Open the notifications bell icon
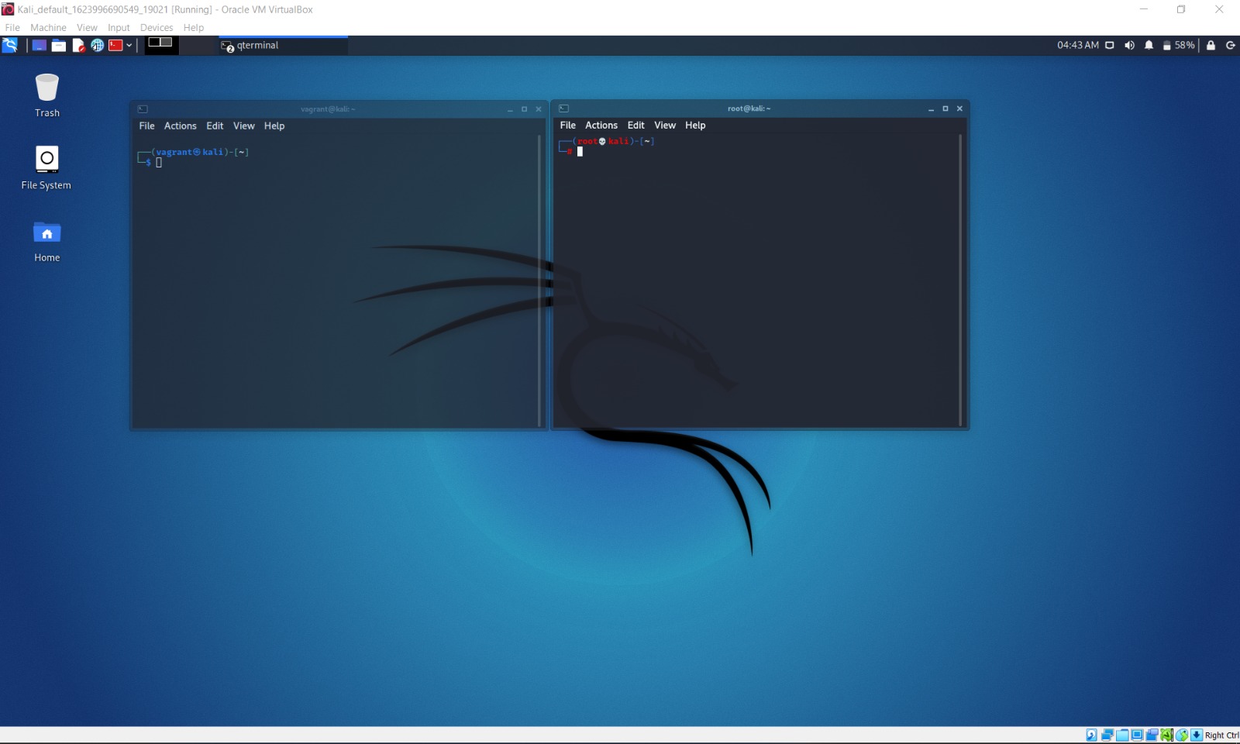The width and height of the screenshot is (1240, 744). 1149,46
